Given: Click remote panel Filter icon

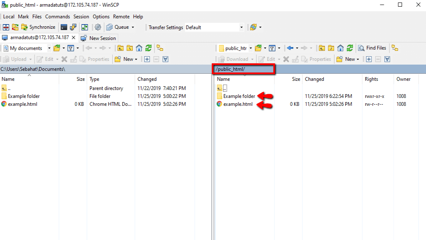Looking at the screenshot, I should [x=272, y=48].
